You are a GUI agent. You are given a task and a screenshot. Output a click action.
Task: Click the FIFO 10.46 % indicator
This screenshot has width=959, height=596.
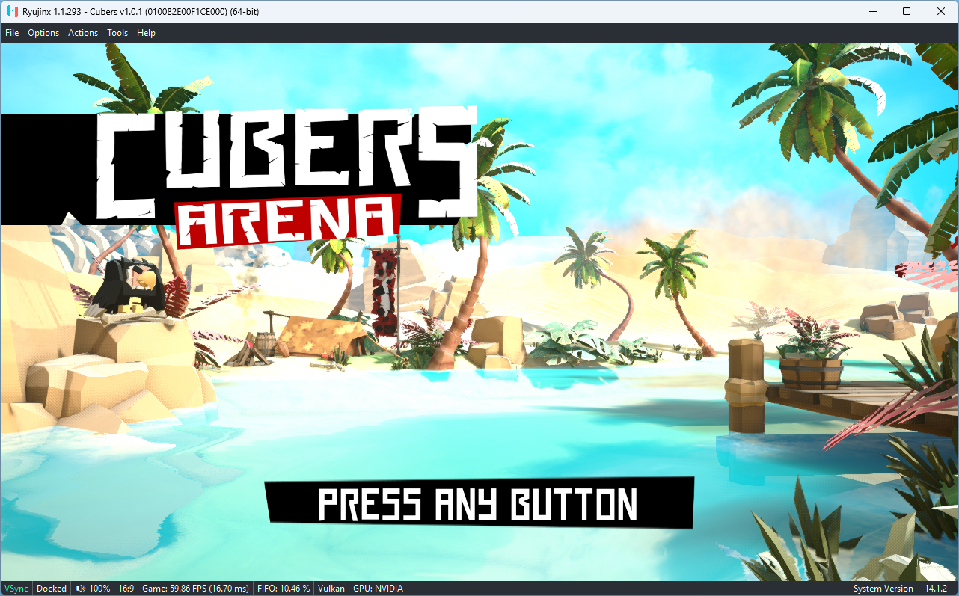pos(283,588)
